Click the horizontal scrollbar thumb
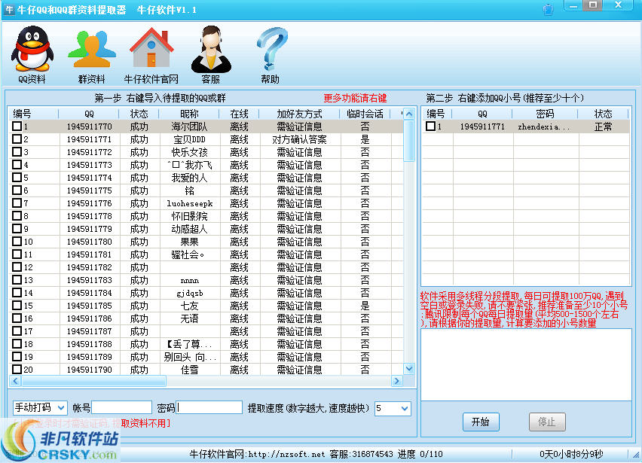The height and width of the screenshot is (463, 642). (93, 381)
